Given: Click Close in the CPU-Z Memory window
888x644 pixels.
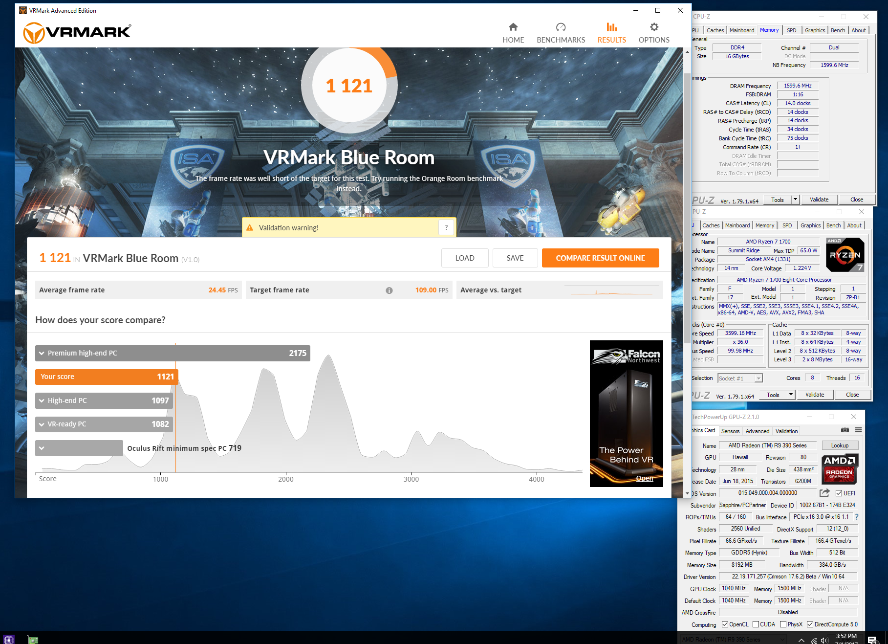Looking at the screenshot, I should [857, 200].
